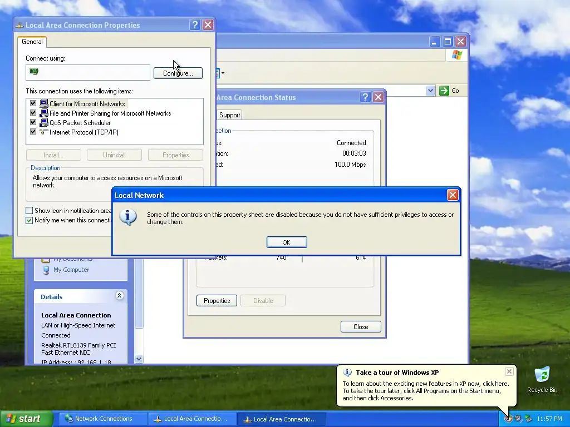The width and height of the screenshot is (570, 427).
Task: Switch to first Local Area Connection taskbar button
Action: point(192,419)
